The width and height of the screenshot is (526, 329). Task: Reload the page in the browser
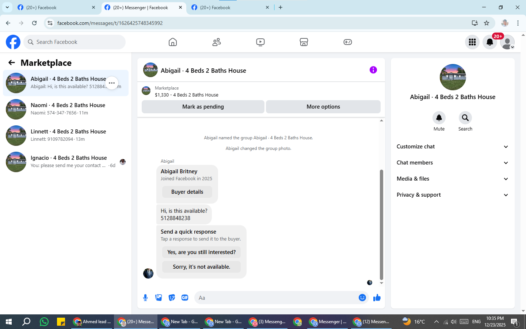tap(34, 23)
